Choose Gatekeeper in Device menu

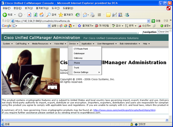point(85,54)
